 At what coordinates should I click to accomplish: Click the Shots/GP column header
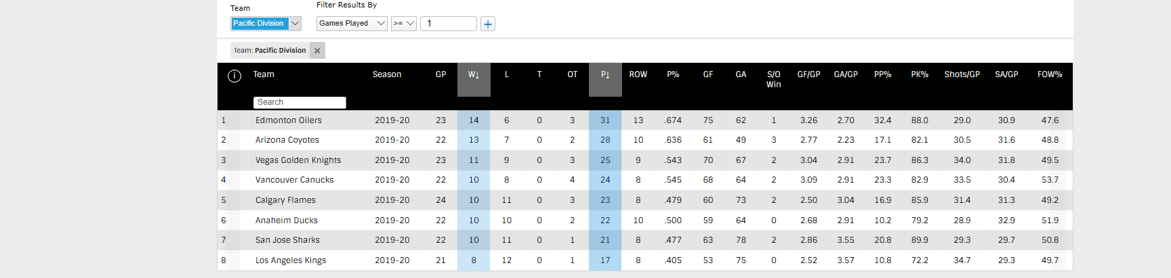[x=962, y=74]
